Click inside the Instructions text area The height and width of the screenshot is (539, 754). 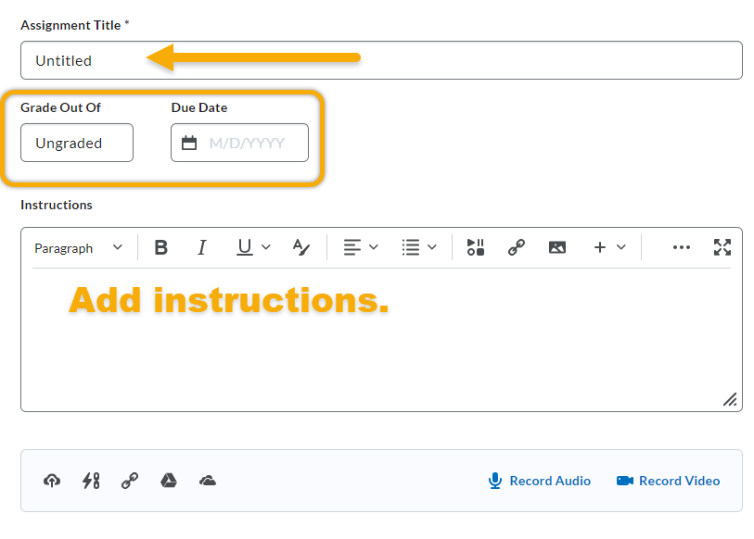tap(381, 339)
